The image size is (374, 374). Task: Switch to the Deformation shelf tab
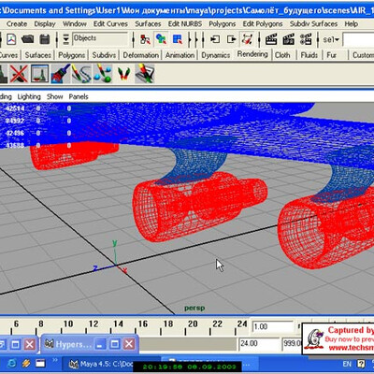pos(140,55)
